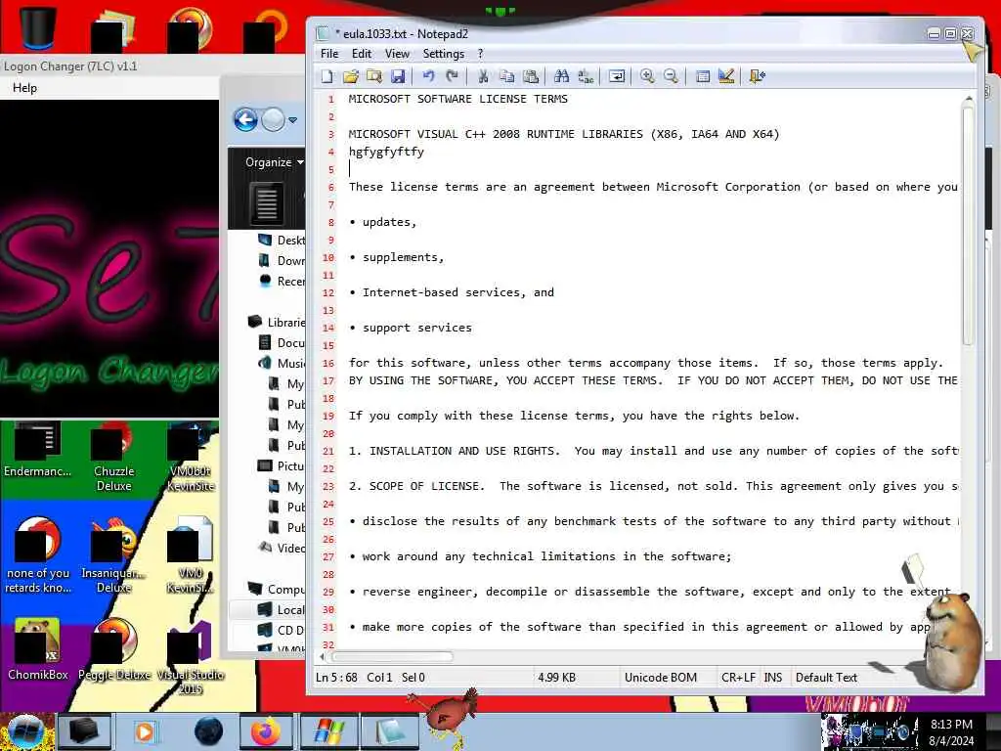Toggle word wrap in Notepad2 toolbar
The image size is (1001, 751).
617,76
